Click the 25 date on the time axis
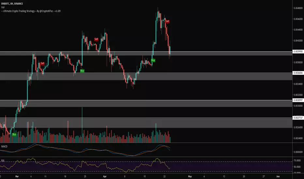This screenshot has width=304, height=179. pos(85,176)
